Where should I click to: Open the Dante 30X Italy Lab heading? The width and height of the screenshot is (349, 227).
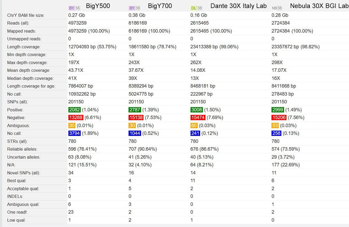(238, 6)
